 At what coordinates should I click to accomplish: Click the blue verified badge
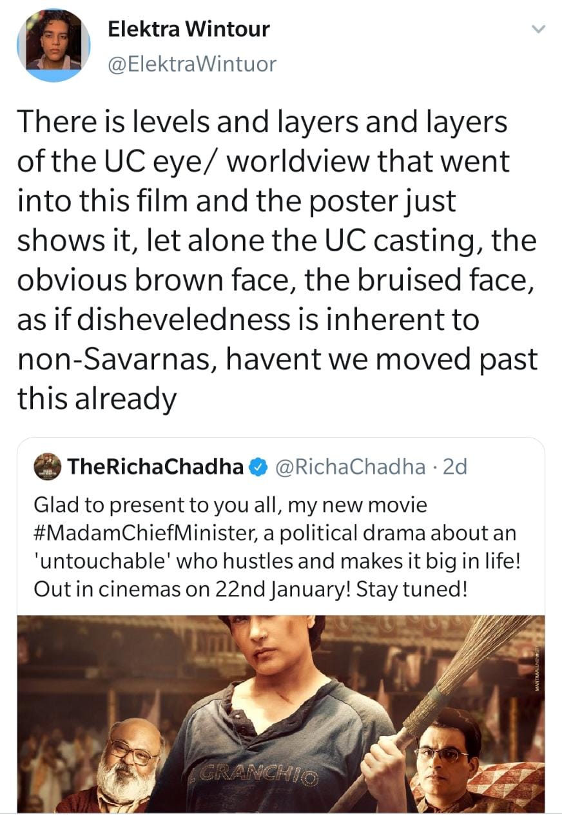(257, 467)
